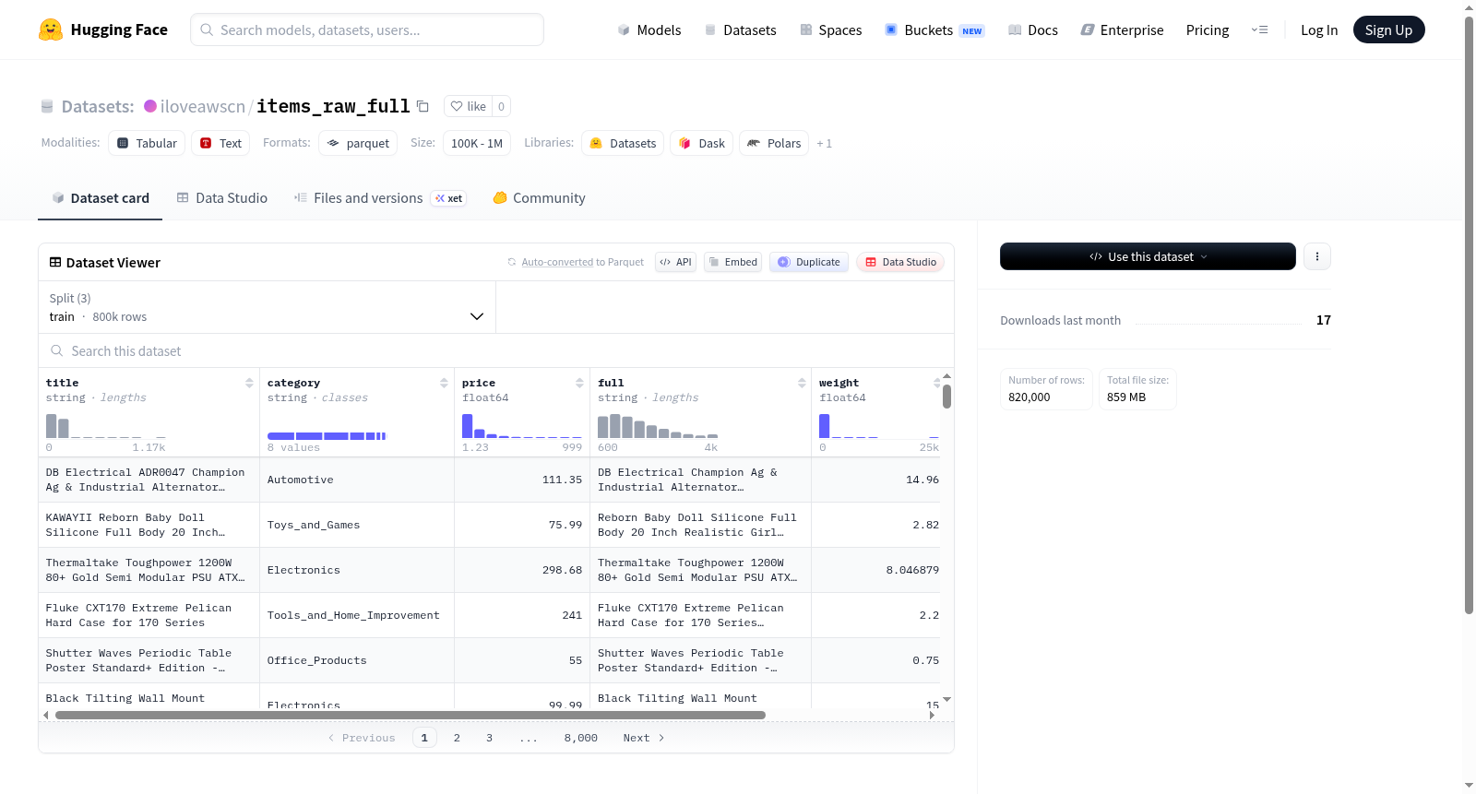
Task: Go to Spaces
Action: coord(830,30)
